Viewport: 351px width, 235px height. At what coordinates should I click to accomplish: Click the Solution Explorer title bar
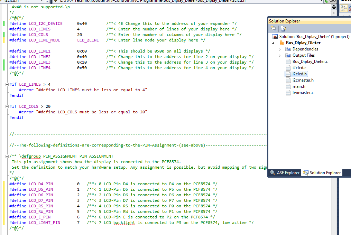pyautogui.click(x=310, y=21)
